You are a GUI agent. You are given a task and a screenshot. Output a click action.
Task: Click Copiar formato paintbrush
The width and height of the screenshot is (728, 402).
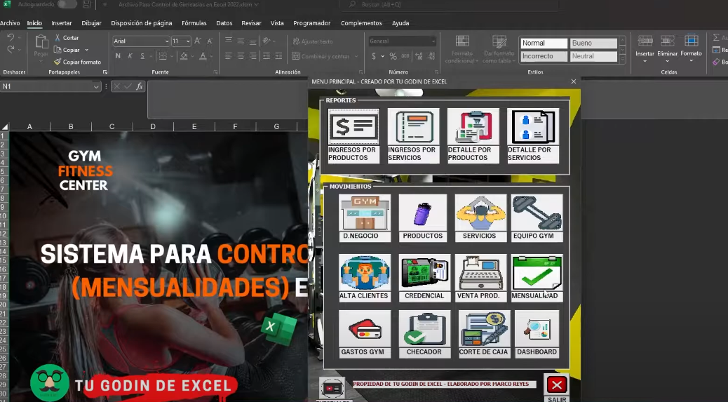point(77,62)
